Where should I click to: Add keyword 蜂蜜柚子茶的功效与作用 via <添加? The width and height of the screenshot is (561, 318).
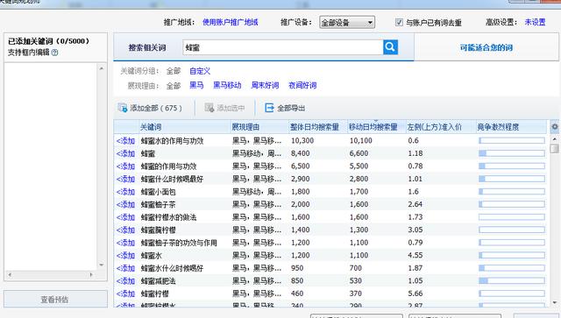[x=125, y=243]
